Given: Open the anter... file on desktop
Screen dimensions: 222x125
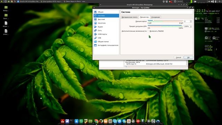Looking at the screenshot, I should tap(6, 32).
